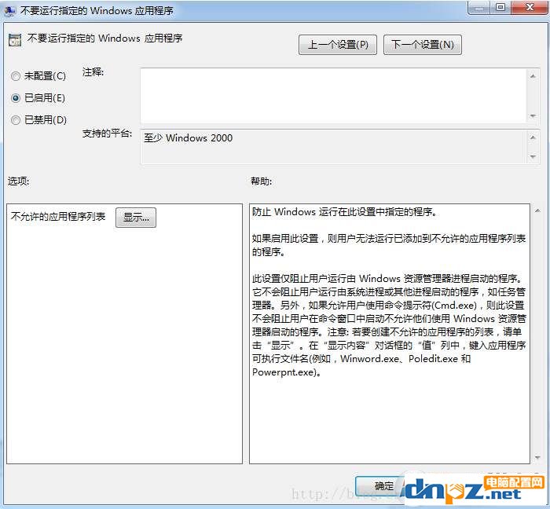Click supported platform scroll down arrow
Viewport: 550px width, 509px height.
coord(533,156)
